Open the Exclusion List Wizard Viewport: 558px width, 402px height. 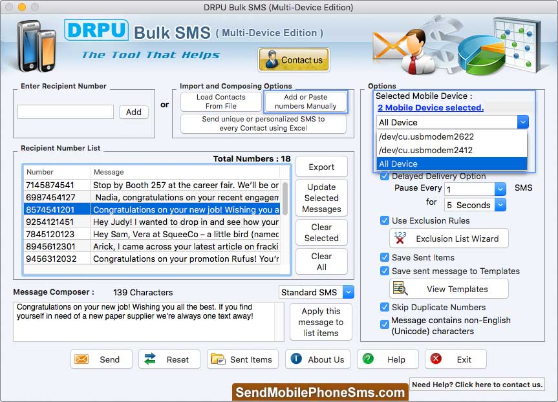449,238
